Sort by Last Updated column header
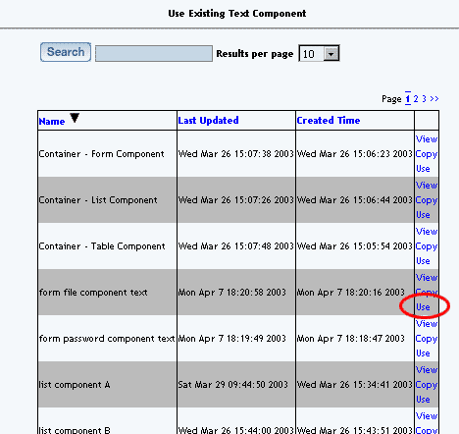Screen dimensions: 459x434 pyautogui.click(x=208, y=120)
